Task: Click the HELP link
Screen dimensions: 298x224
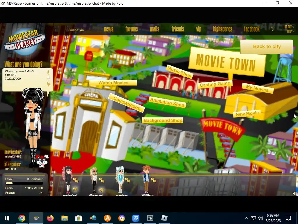Action: (291, 31)
